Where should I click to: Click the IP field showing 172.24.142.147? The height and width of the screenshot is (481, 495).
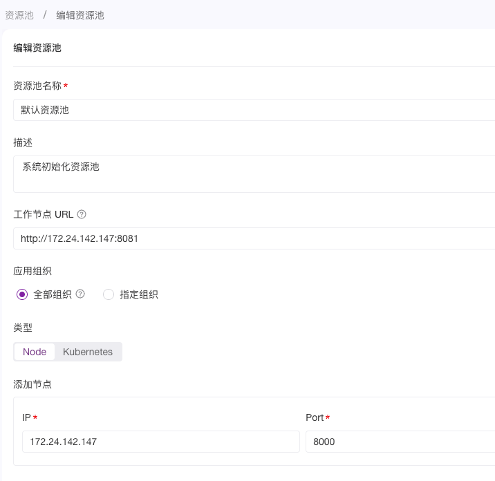point(161,442)
